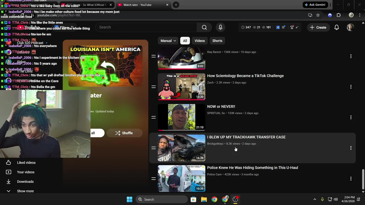Open the Chrome extensions puzzle icon
The image size is (365, 205).
point(338,15)
